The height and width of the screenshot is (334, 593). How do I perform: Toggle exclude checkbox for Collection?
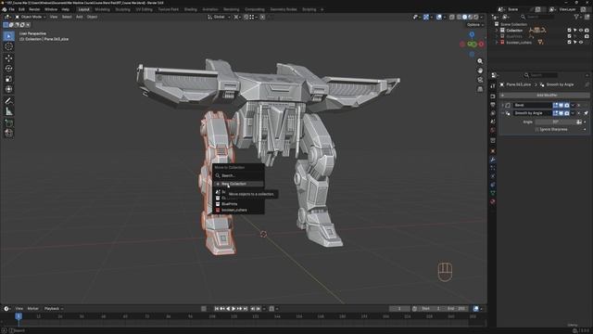[x=569, y=31]
